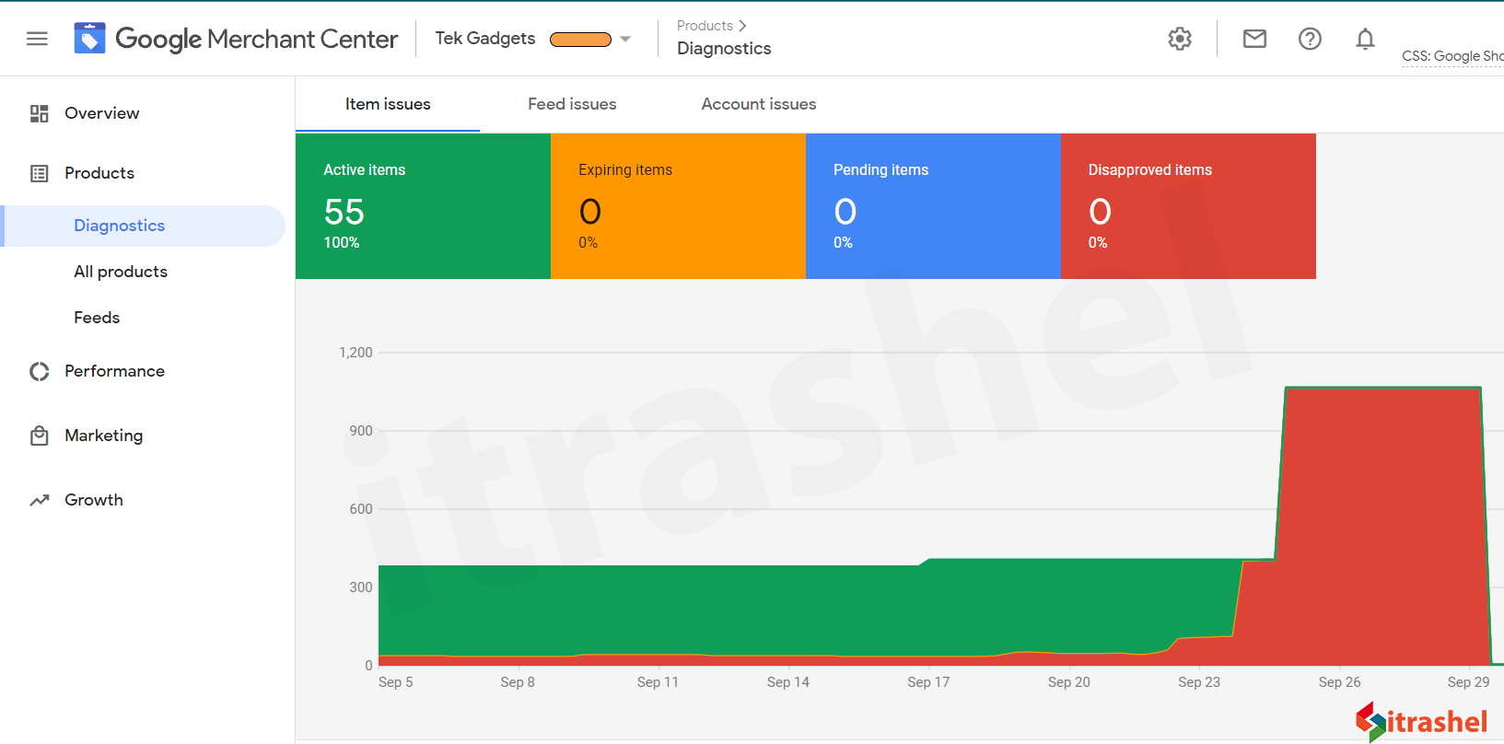Open Feeds in the sidebar

tap(97, 318)
